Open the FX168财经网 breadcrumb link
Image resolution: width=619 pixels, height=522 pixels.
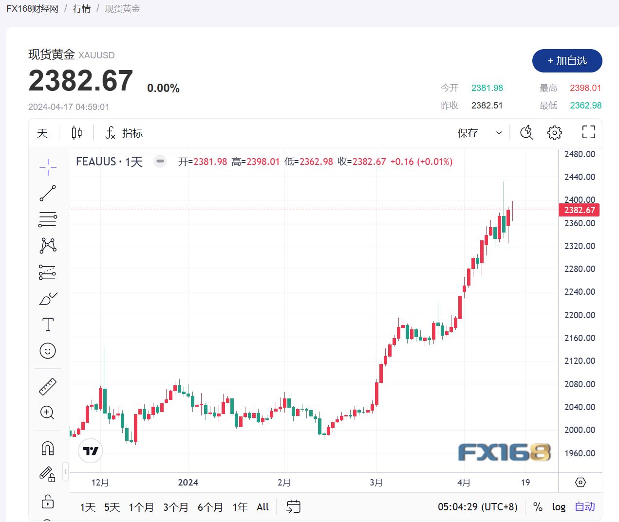pos(32,8)
